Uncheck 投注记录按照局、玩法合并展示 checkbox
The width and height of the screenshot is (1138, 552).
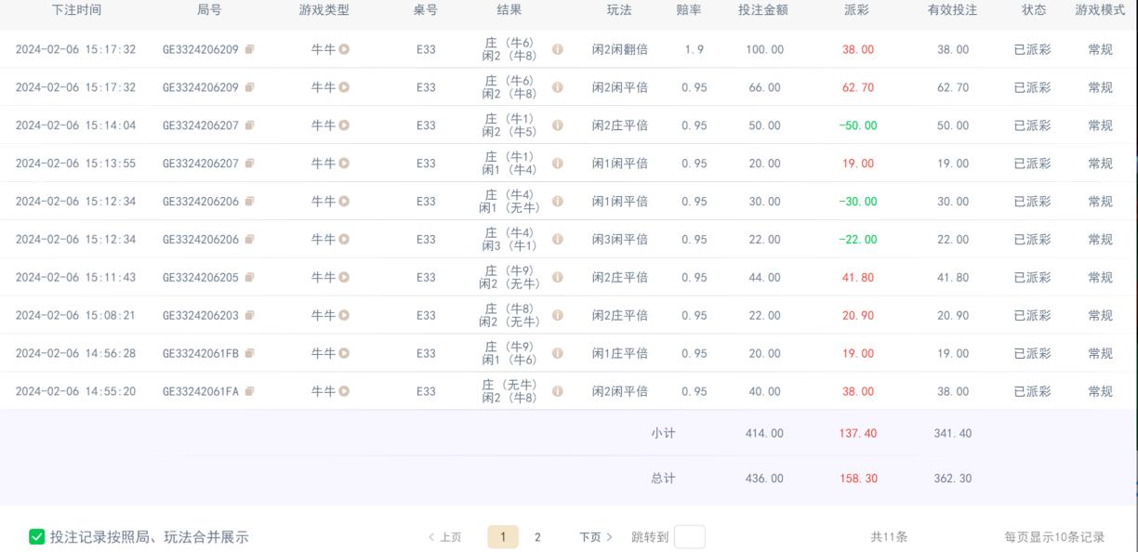point(37,536)
